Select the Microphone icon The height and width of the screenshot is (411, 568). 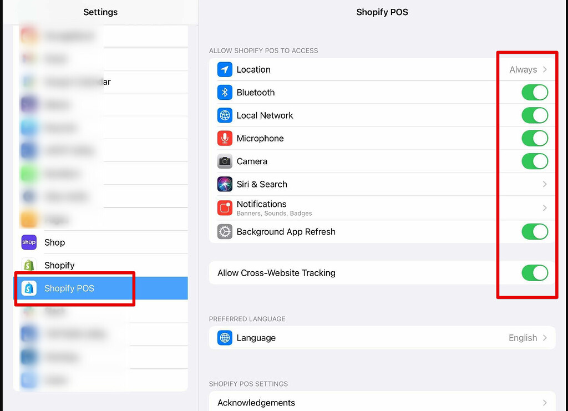[224, 138]
